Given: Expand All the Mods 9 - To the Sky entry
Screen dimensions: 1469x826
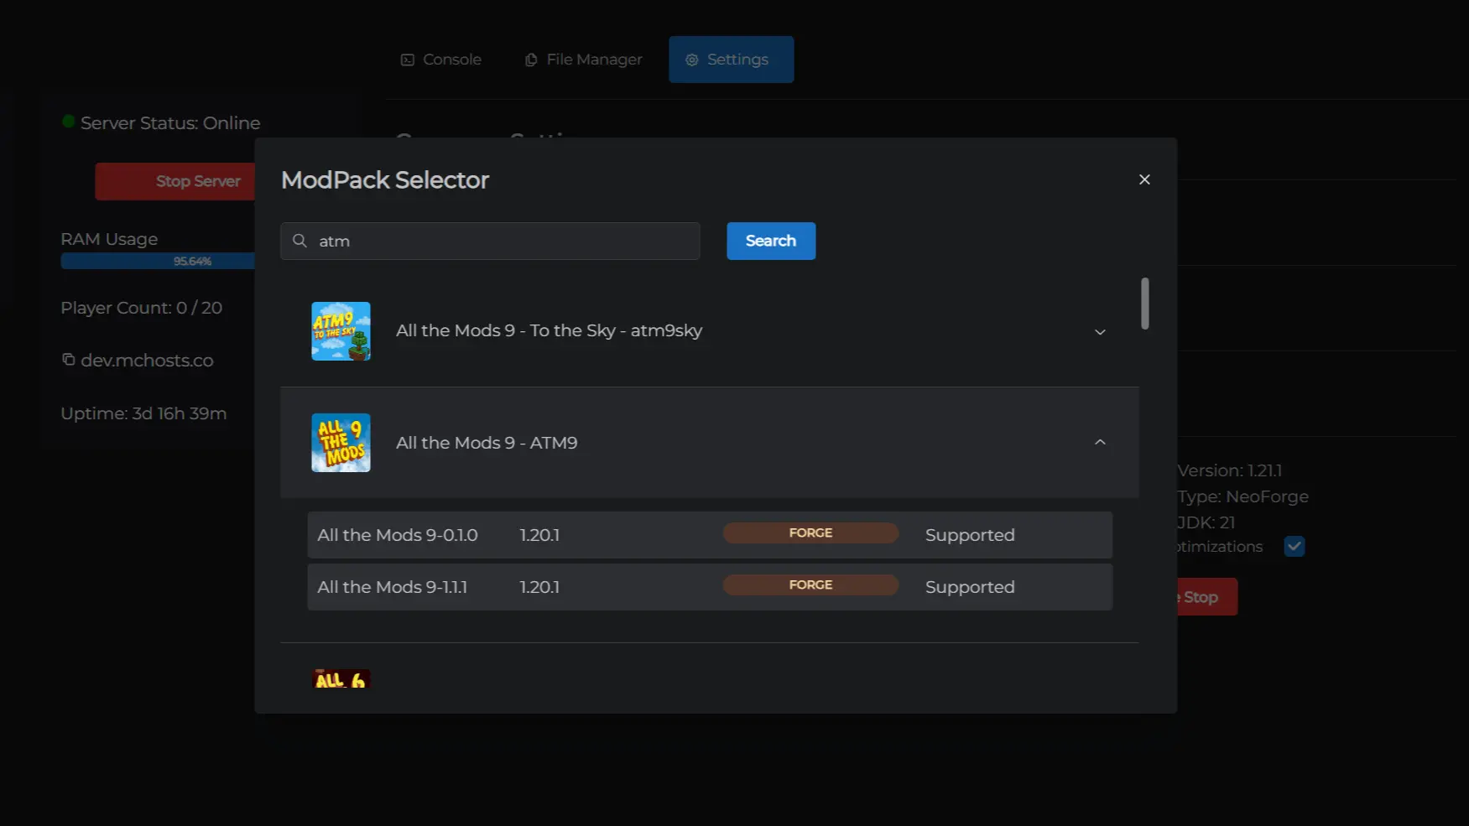Looking at the screenshot, I should point(1100,332).
